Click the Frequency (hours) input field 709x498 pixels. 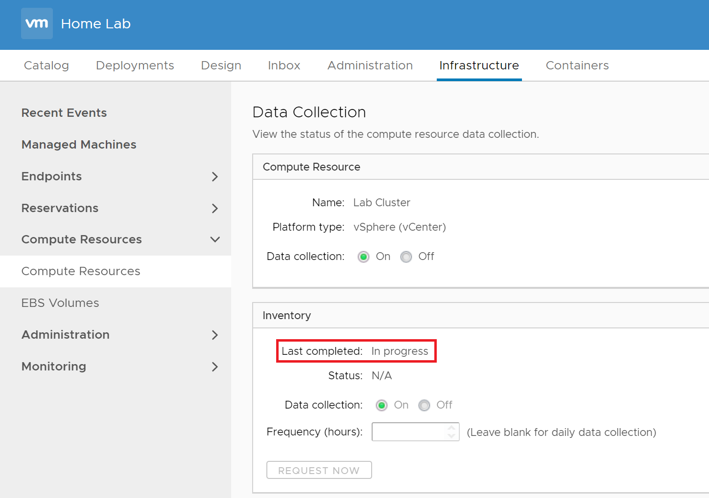408,432
